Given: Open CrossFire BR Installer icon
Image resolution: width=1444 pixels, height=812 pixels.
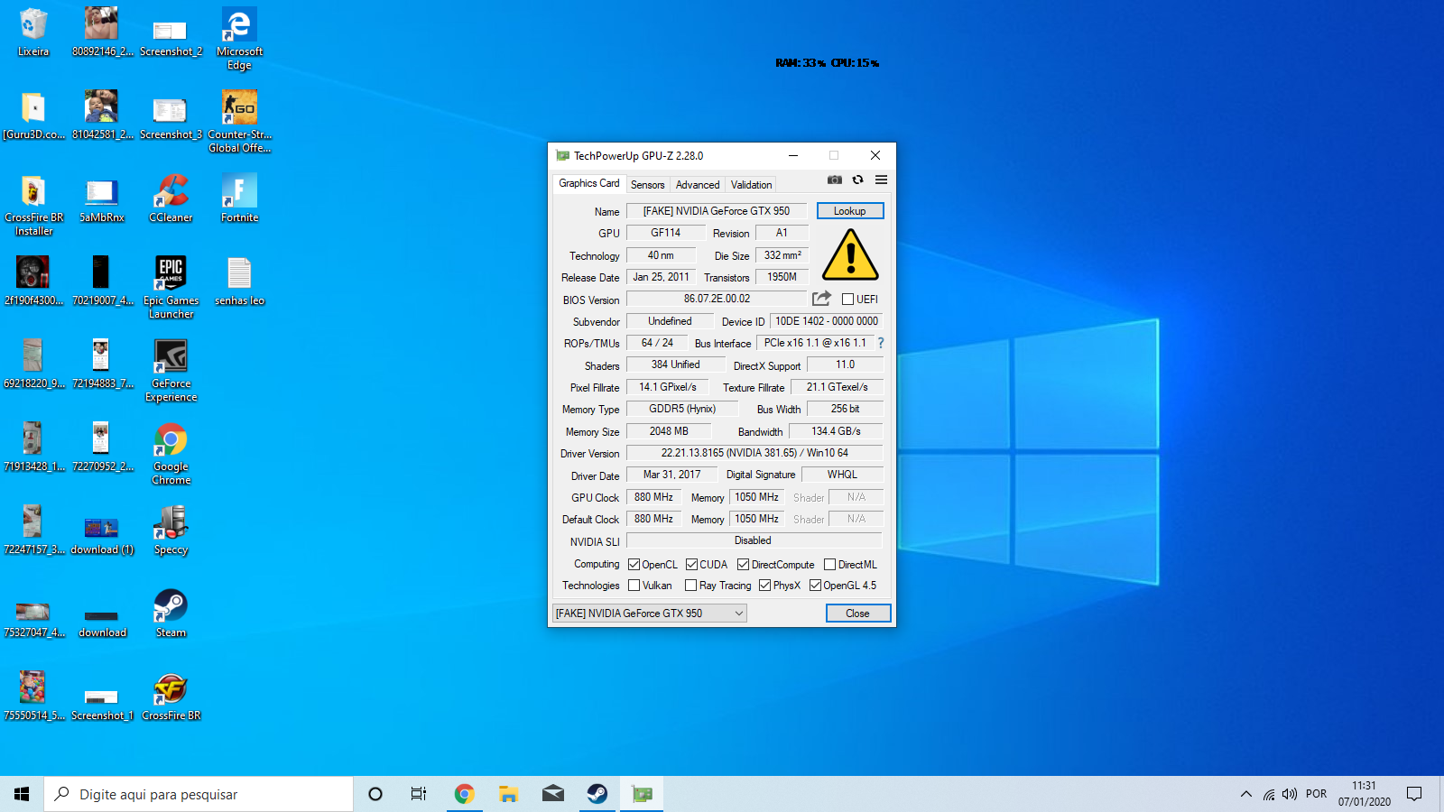Looking at the screenshot, I should click(33, 205).
